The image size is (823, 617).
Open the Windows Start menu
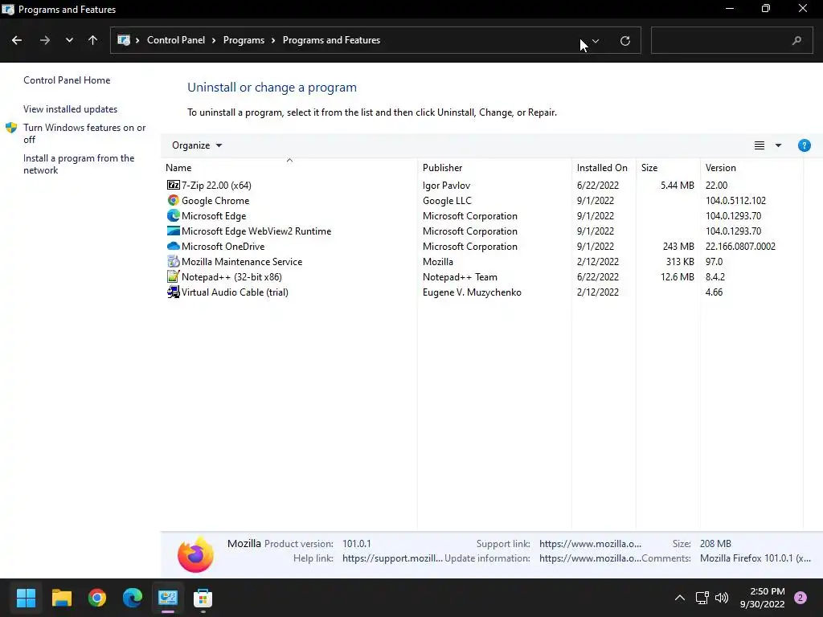pyautogui.click(x=26, y=598)
